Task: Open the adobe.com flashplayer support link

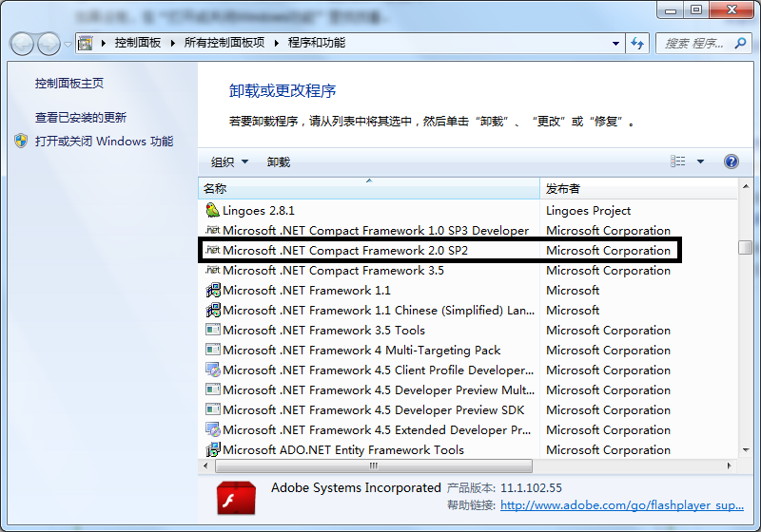Action: 622,505
